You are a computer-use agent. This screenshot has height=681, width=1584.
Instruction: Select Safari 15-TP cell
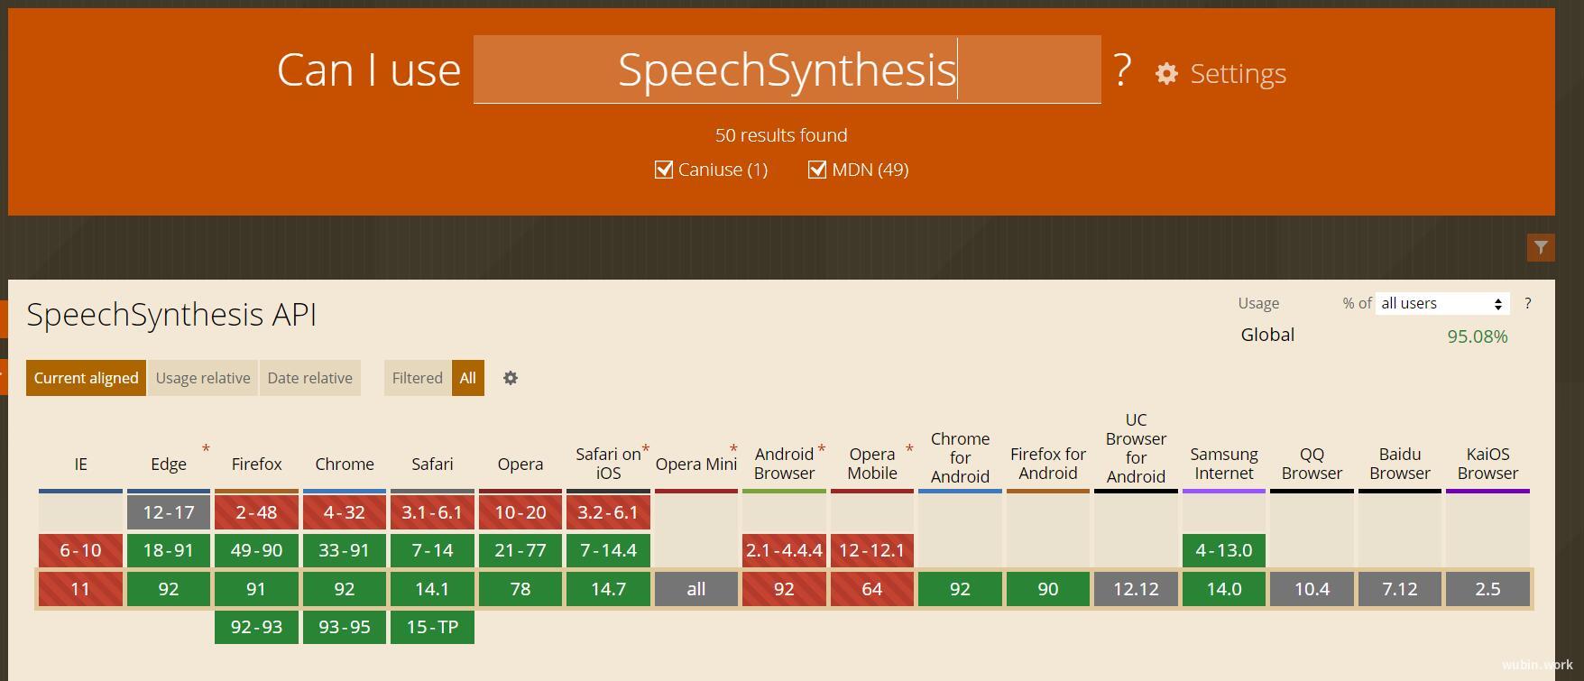[x=432, y=627]
